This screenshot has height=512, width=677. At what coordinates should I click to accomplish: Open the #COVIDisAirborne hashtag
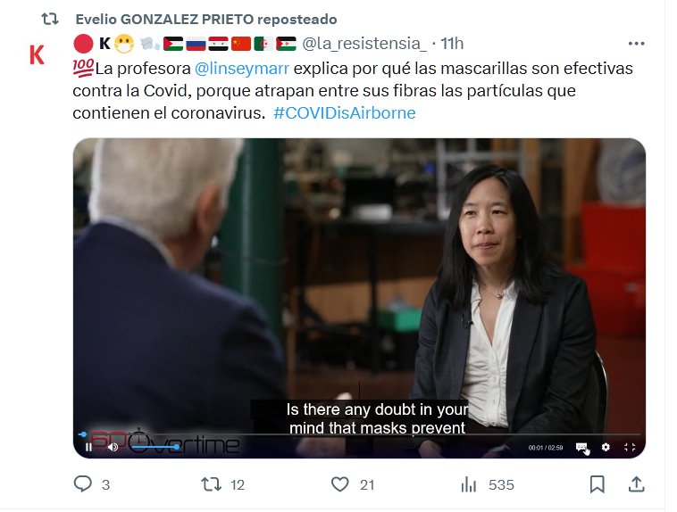[344, 113]
